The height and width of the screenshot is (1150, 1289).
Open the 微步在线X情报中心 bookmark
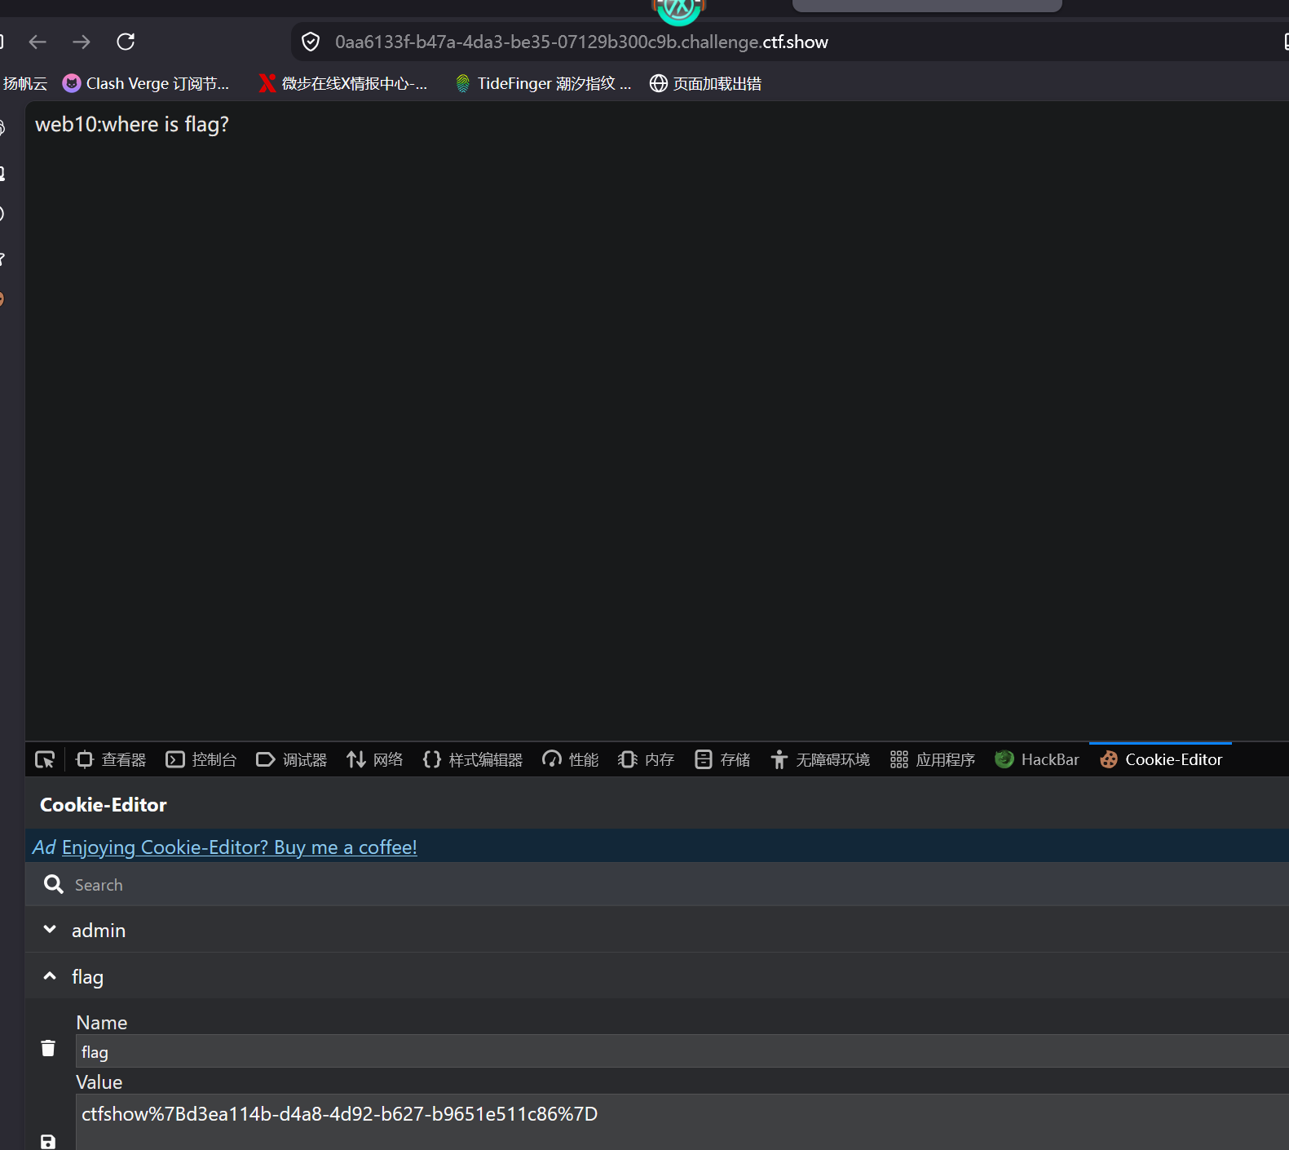[343, 83]
